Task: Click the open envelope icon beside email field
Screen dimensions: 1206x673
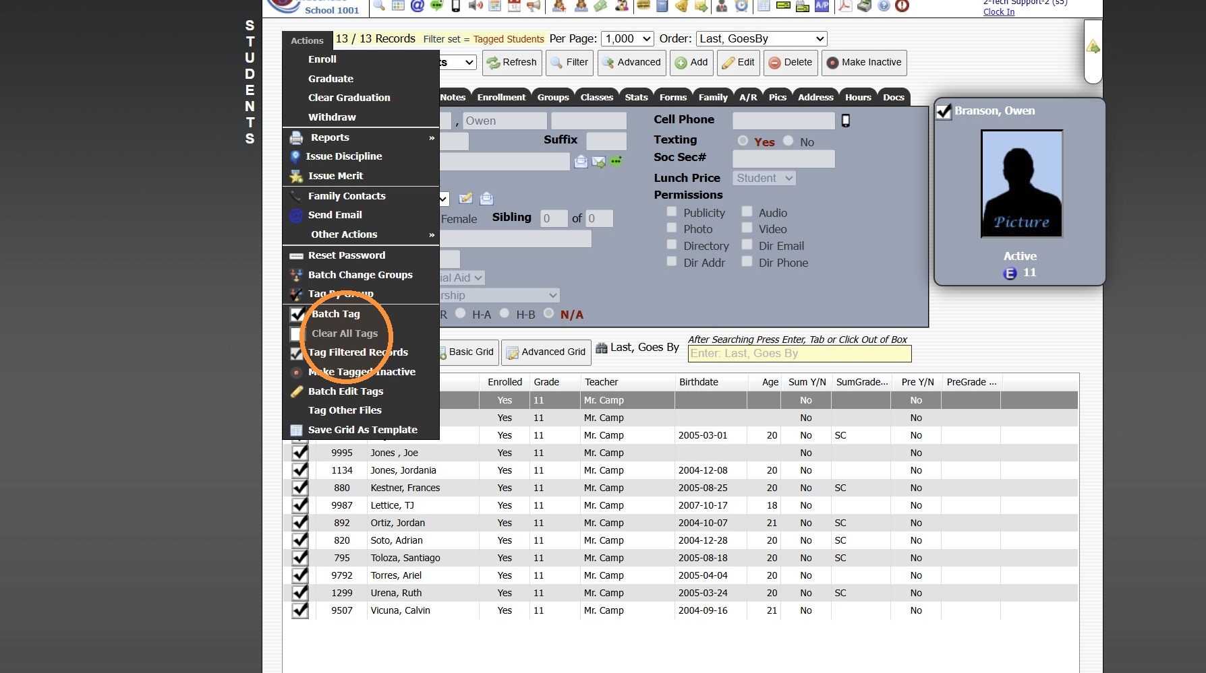Action: point(581,162)
